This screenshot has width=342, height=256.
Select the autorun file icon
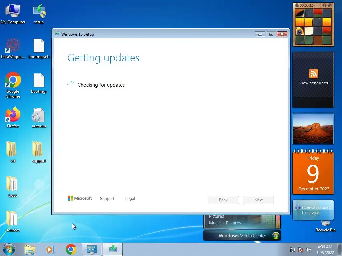coord(39,118)
